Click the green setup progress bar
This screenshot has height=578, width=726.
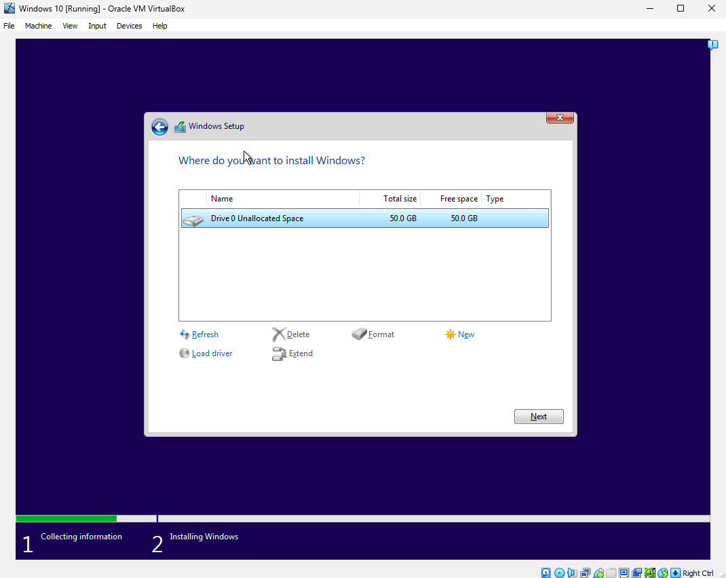[x=66, y=519]
